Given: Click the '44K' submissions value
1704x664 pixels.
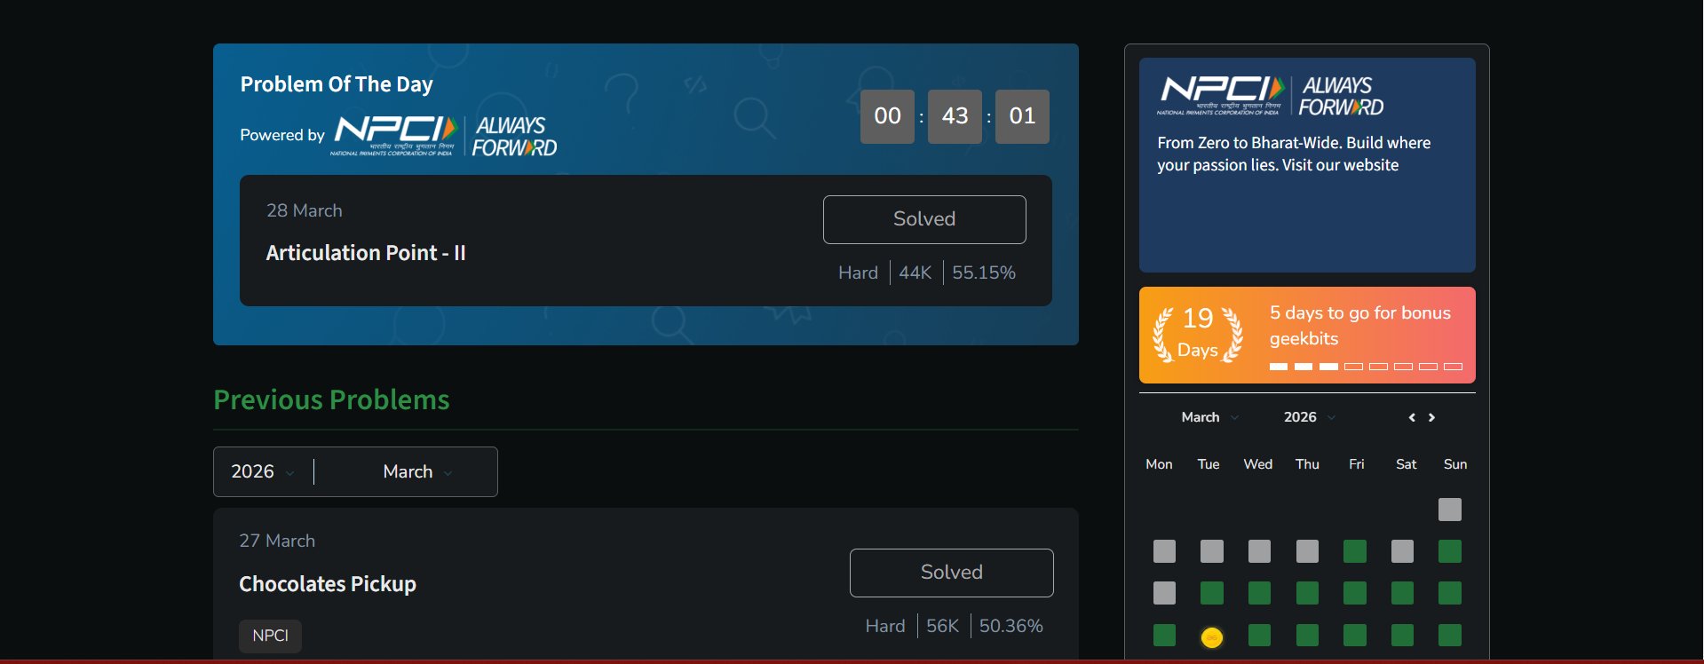Looking at the screenshot, I should point(915,273).
